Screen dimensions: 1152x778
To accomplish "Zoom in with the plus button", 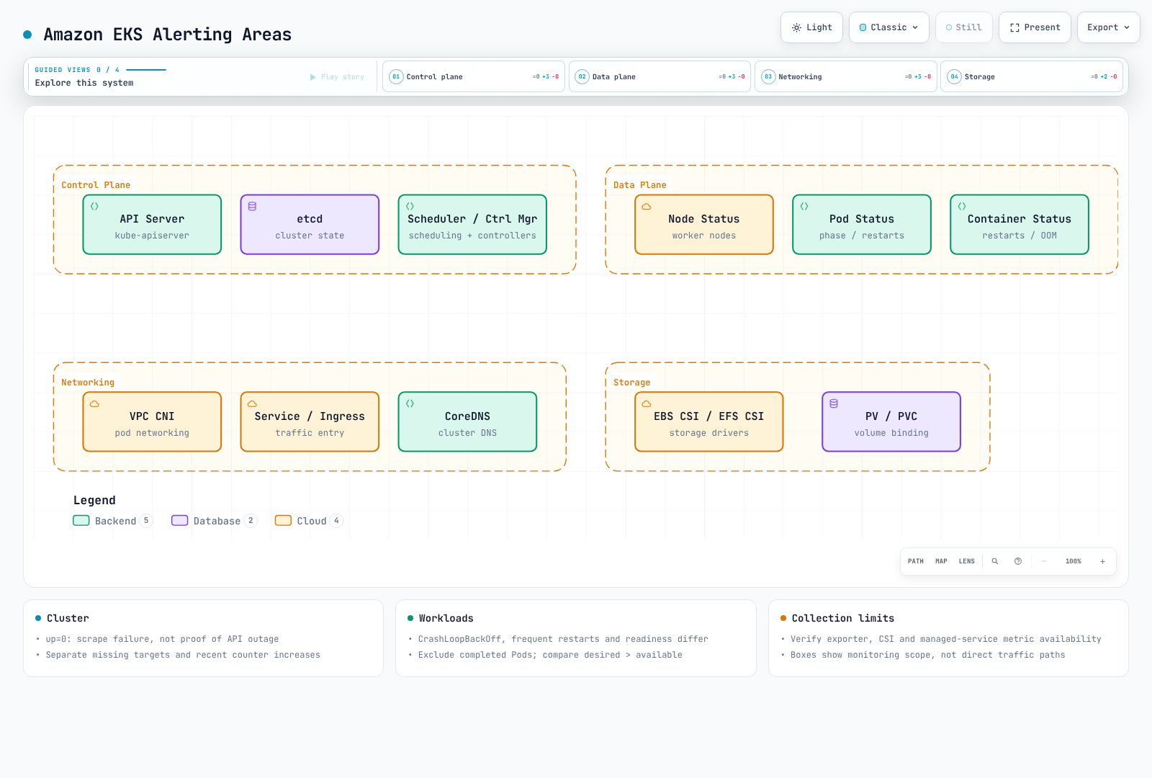I will pyautogui.click(x=1102, y=561).
